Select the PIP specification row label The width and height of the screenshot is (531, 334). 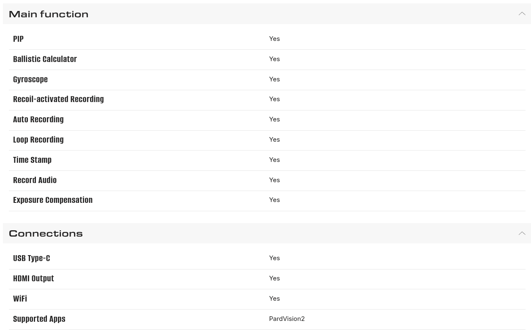[18, 39]
